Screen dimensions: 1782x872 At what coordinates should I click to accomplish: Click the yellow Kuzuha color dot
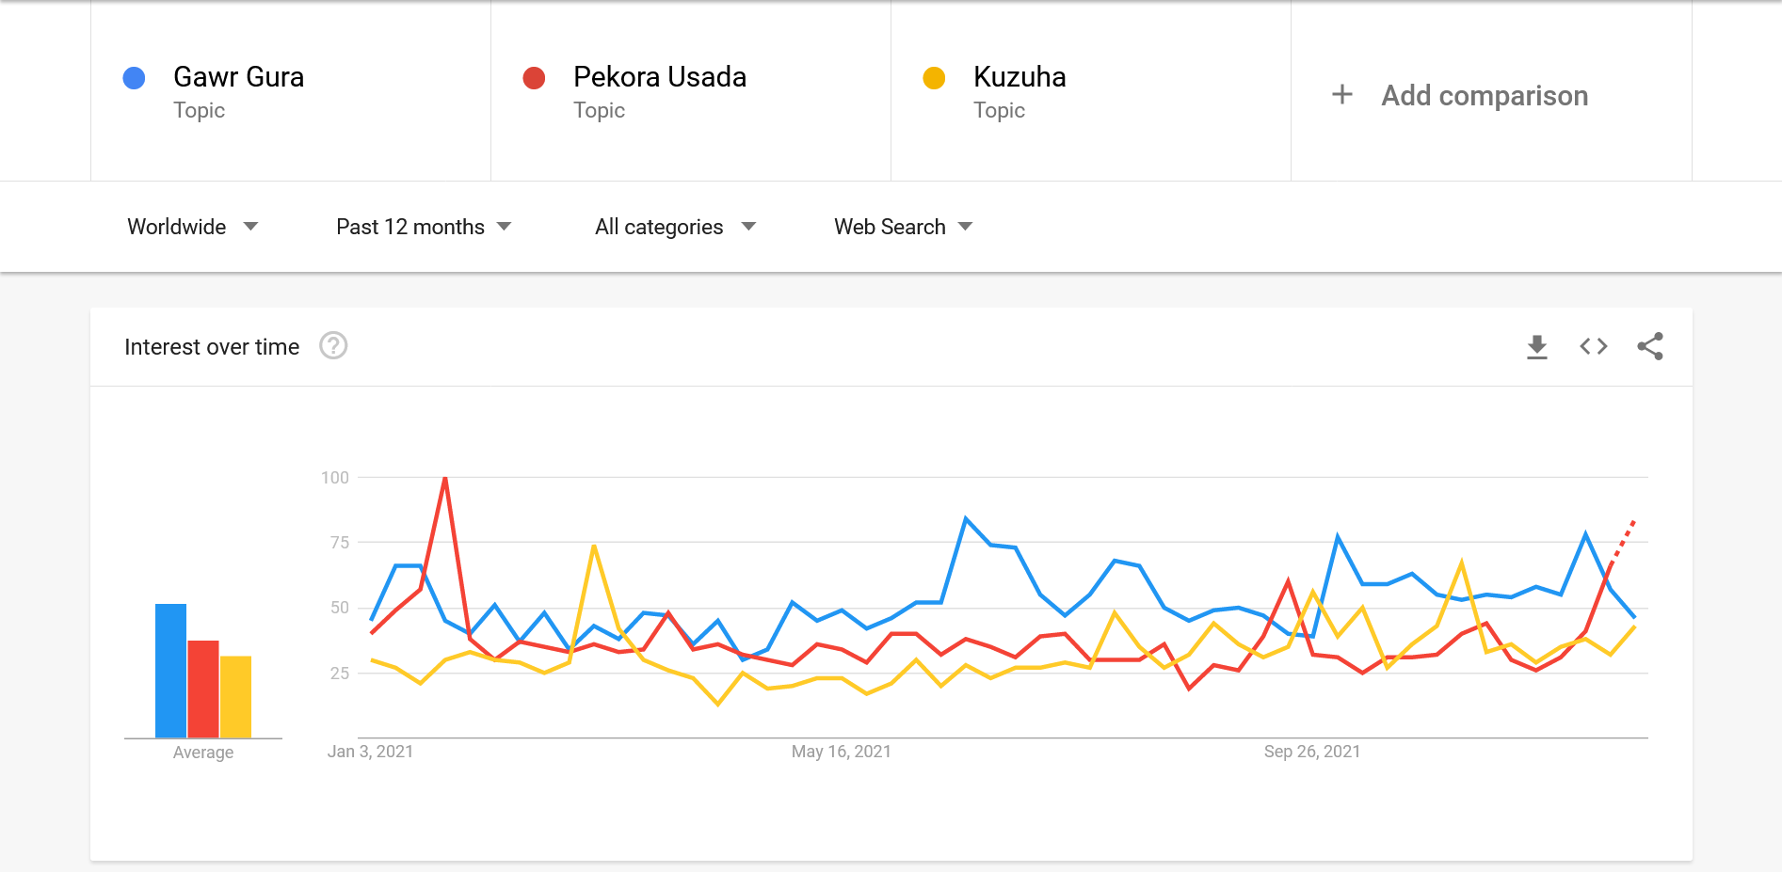click(x=934, y=78)
